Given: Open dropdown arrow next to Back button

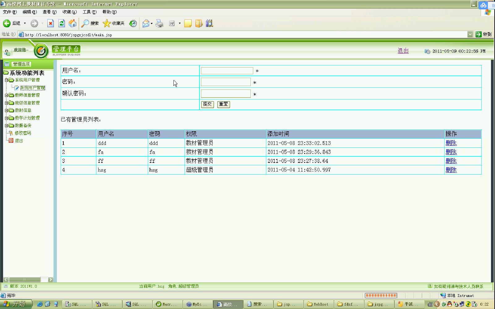Looking at the screenshot, I should pos(25,23).
